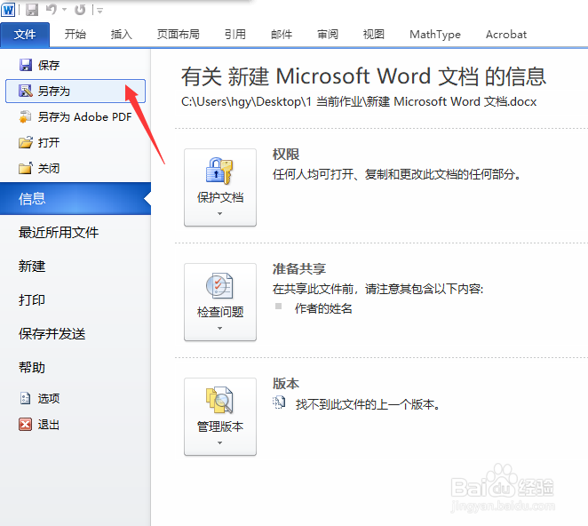This screenshot has height=526, width=588.
Task: Click the 打开 folder icon
Action: 26,142
